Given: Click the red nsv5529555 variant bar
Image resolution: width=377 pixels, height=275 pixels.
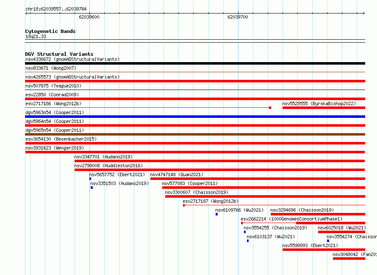Looking at the screenshot, I should tap(324, 108).
